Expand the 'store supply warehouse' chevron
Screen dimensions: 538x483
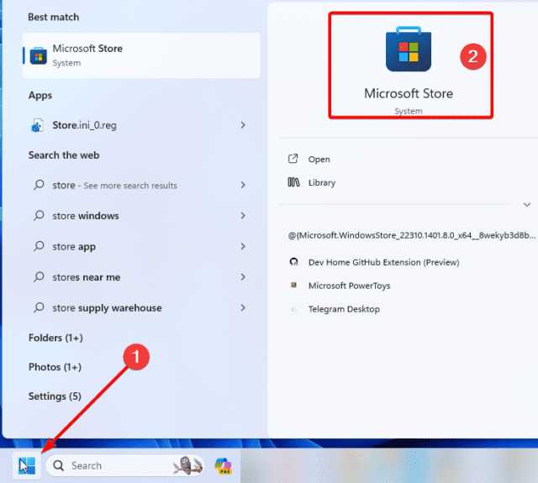[x=243, y=307]
